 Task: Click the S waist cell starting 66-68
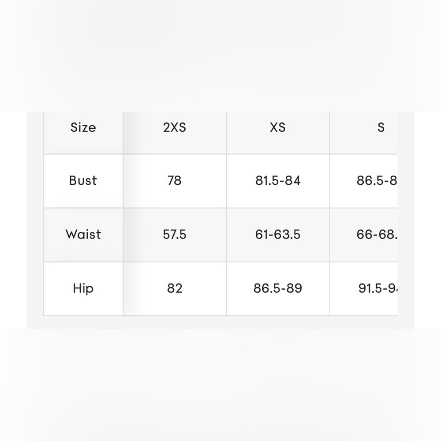click(x=376, y=235)
